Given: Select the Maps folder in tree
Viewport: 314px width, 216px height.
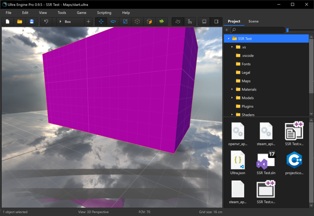Looking at the screenshot, I should click(246, 81).
